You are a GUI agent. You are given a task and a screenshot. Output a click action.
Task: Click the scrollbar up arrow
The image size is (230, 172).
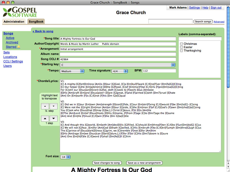point(228,163)
